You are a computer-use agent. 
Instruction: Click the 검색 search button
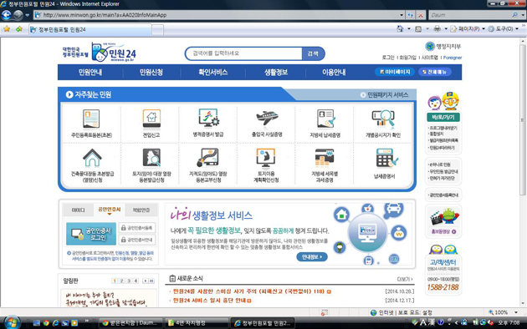[x=313, y=53]
